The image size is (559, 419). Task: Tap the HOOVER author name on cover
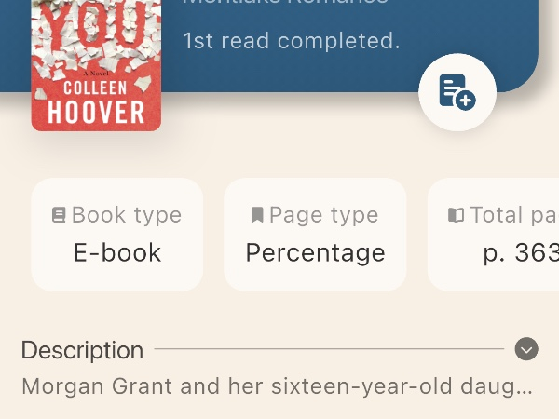96,113
